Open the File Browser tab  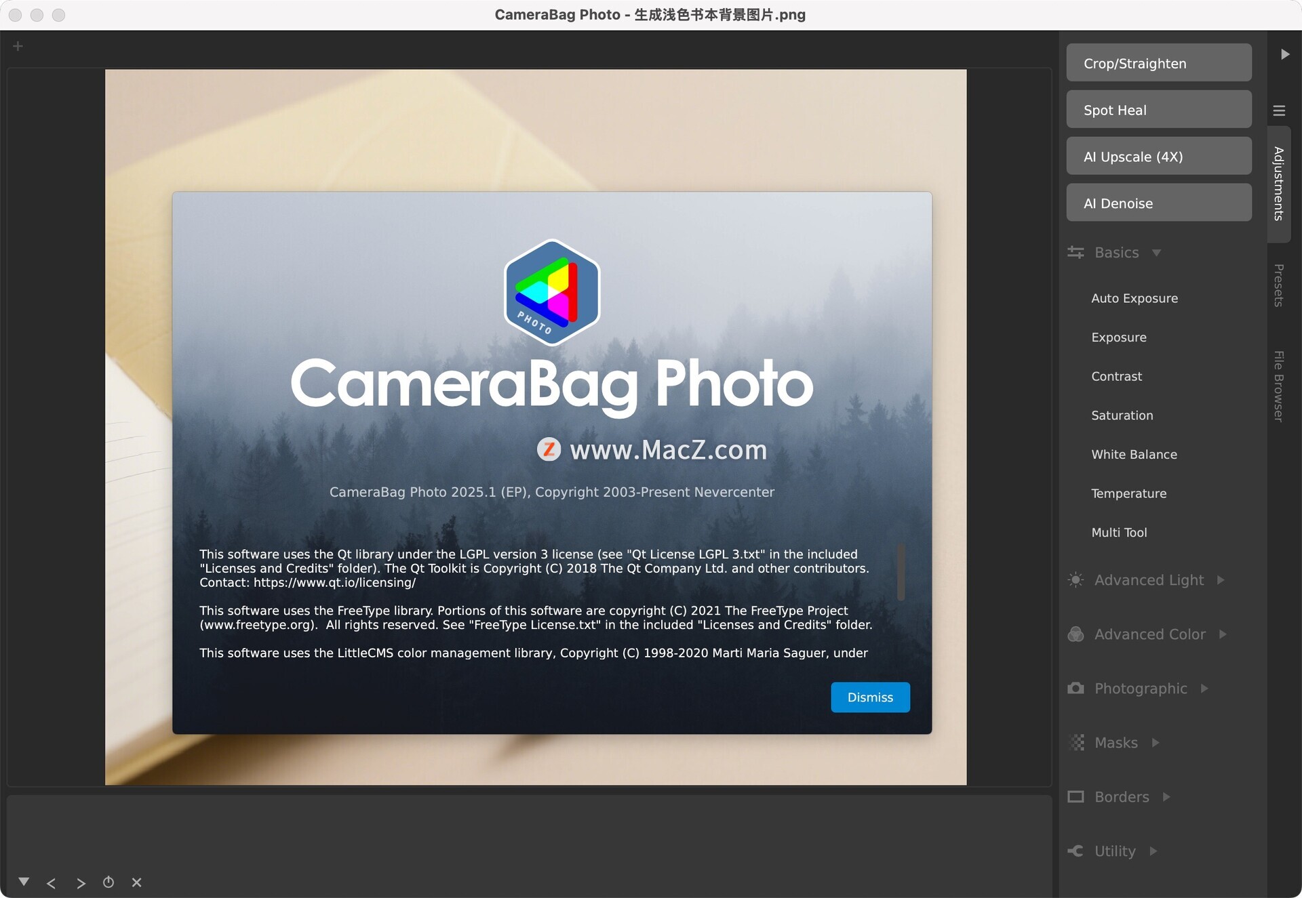click(x=1279, y=386)
